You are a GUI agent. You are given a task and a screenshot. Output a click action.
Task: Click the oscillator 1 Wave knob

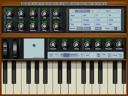click(9, 13)
